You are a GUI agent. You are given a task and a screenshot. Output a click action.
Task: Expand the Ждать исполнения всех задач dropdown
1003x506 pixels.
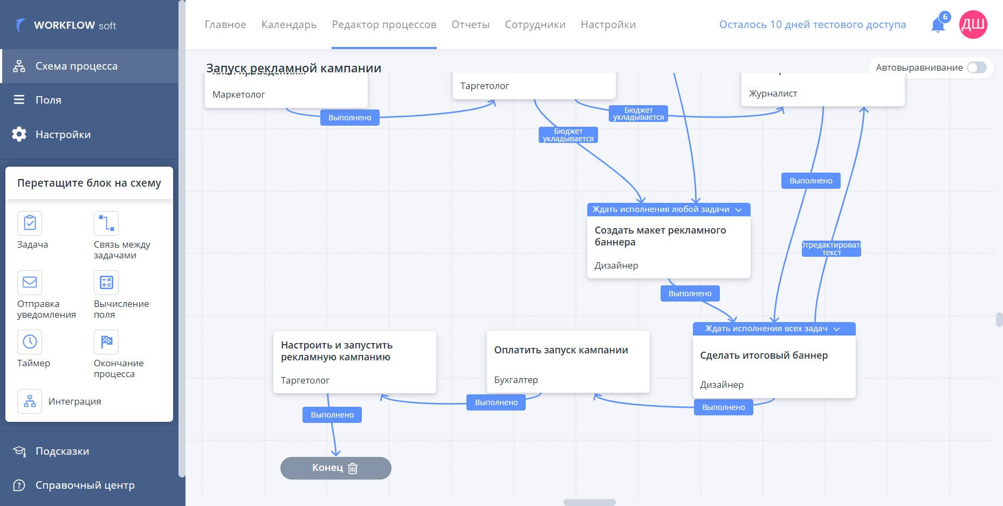click(837, 329)
